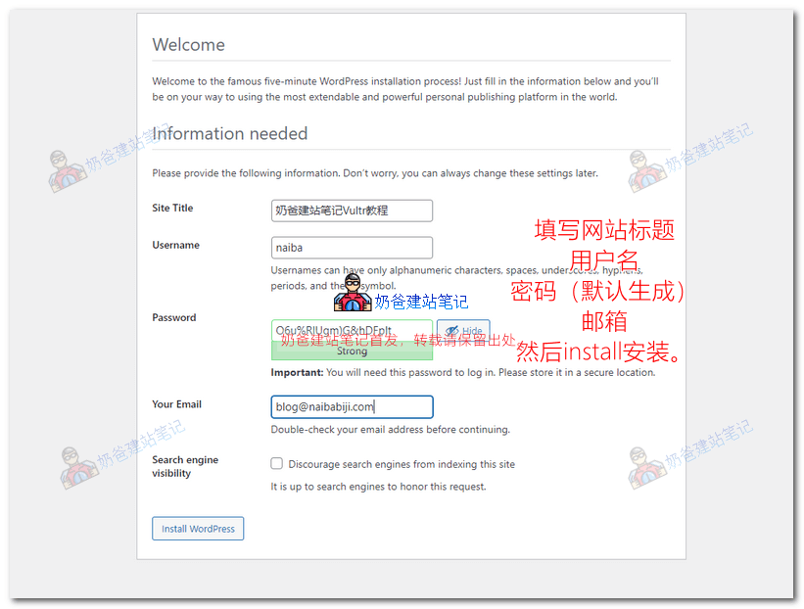Viewport: 804px width, 609px height.
Task: Click the Install WordPress button
Action: coord(198,528)
